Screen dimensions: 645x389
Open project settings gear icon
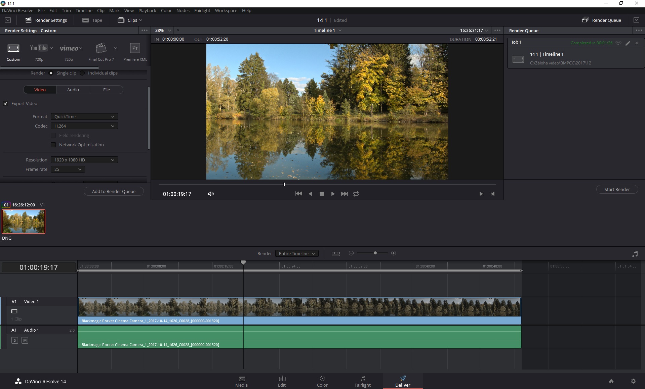(633, 381)
